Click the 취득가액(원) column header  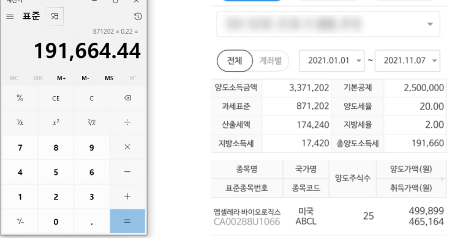(x=411, y=188)
